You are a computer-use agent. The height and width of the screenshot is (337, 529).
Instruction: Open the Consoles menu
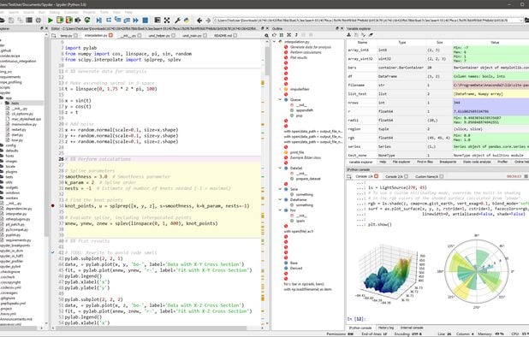click(x=71, y=12)
